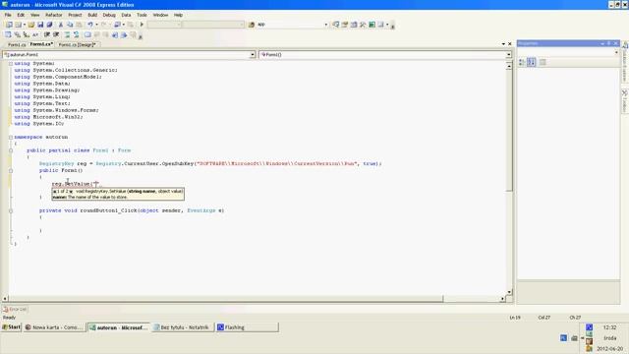629x354 pixels.
Task: Click the Undo arrow icon
Action: [90, 25]
